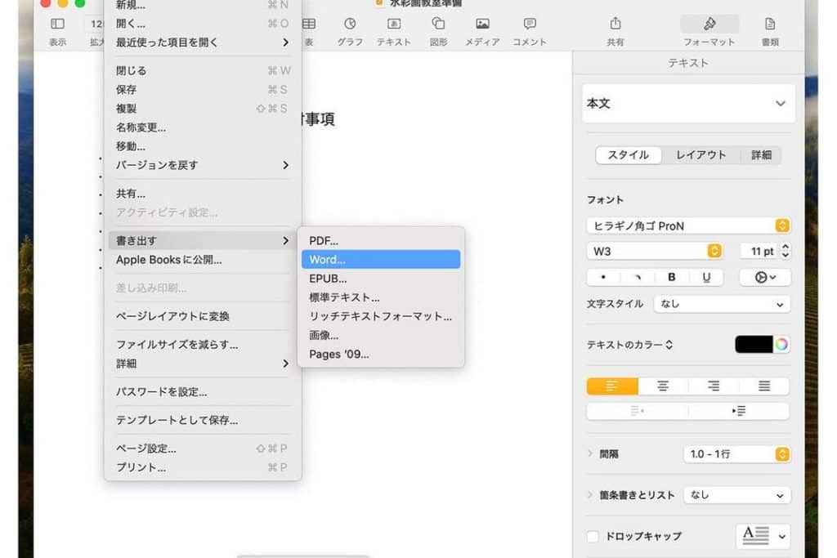Image resolution: width=837 pixels, height=558 pixels.
Task: Open the Document (書類) toolbar icon
Action: point(769,25)
